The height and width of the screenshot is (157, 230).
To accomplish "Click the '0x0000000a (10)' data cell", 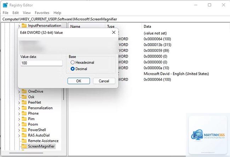I will click(156, 68).
